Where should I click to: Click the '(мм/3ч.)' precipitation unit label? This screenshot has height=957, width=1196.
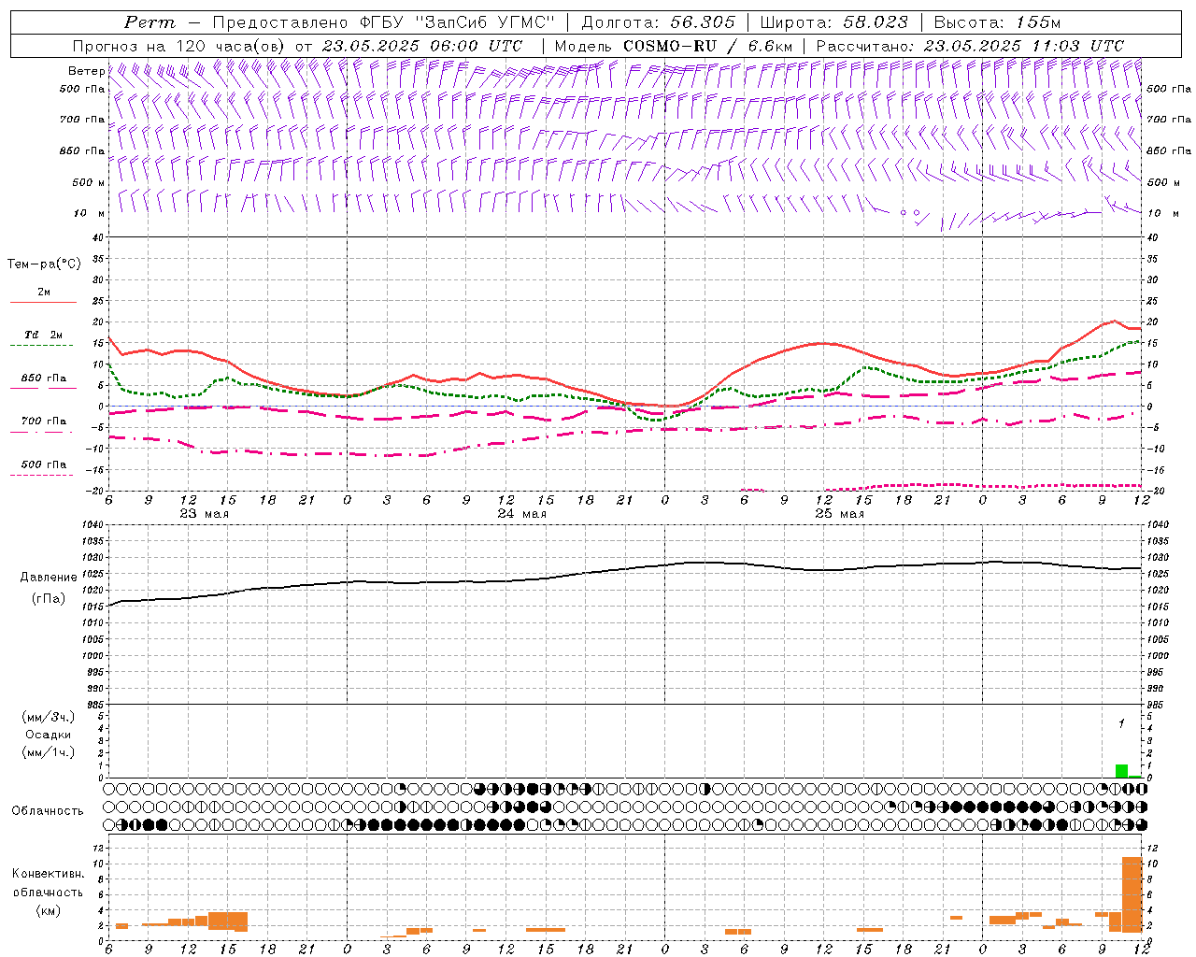(49, 717)
